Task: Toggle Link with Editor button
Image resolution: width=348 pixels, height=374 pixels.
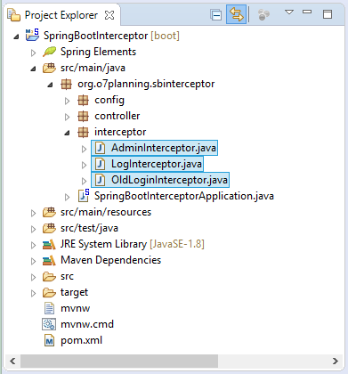Action: click(236, 14)
